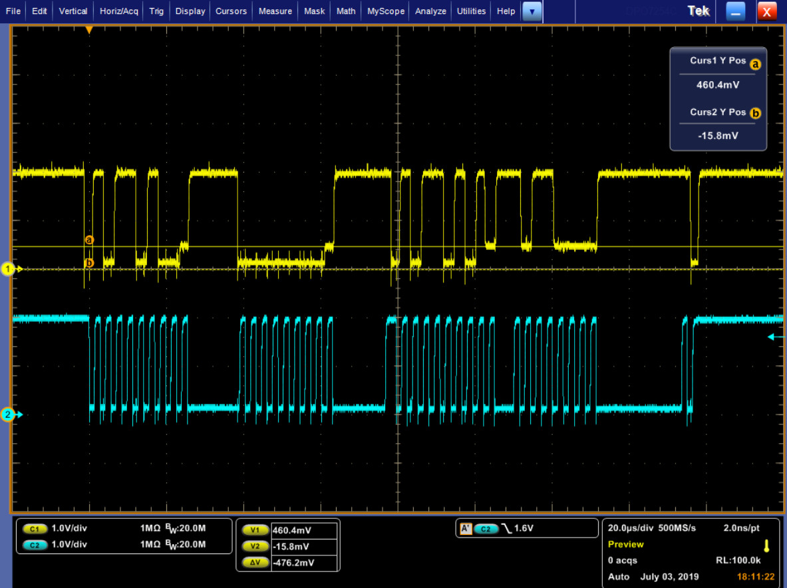787x588 pixels.
Task: Select the C2 channel badge in vertical readout
Action: click(x=35, y=545)
